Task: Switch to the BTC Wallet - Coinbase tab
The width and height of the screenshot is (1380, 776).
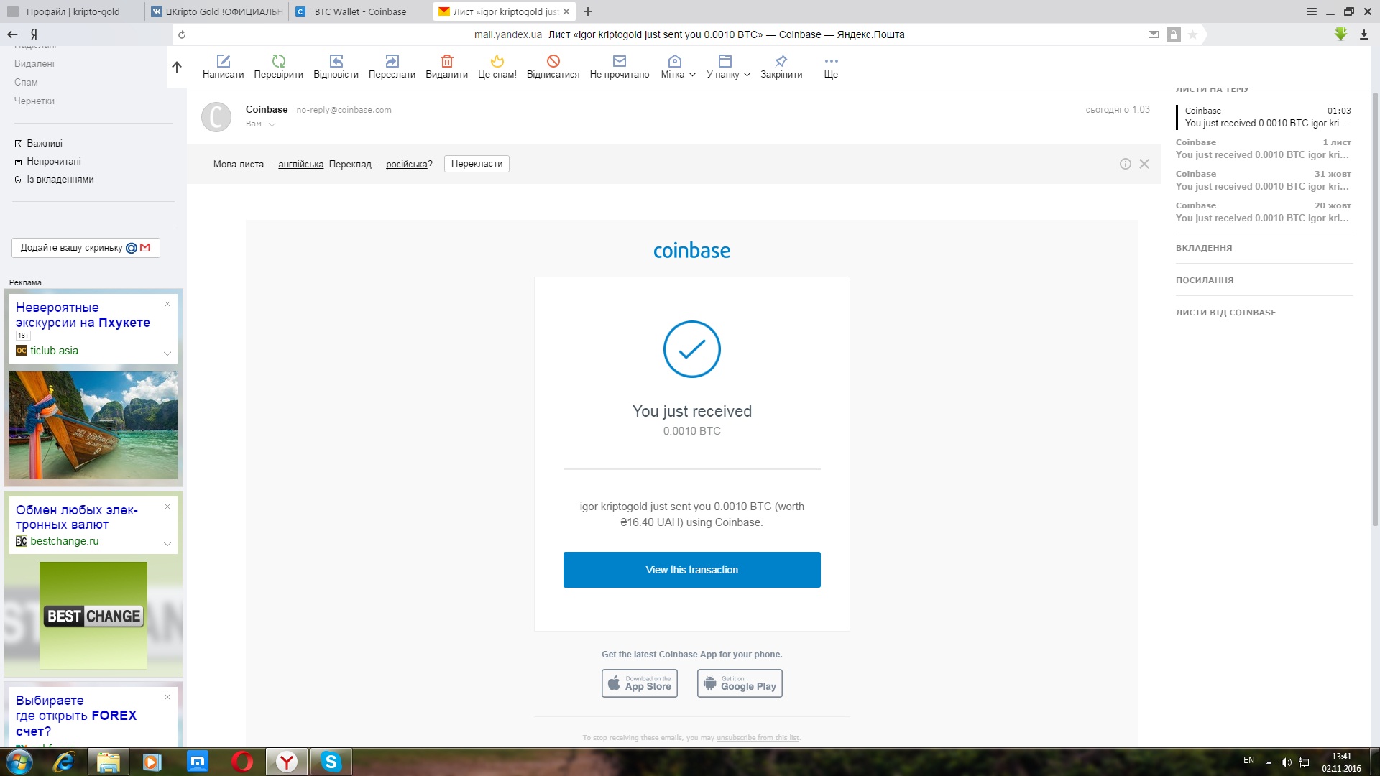Action: [x=359, y=11]
